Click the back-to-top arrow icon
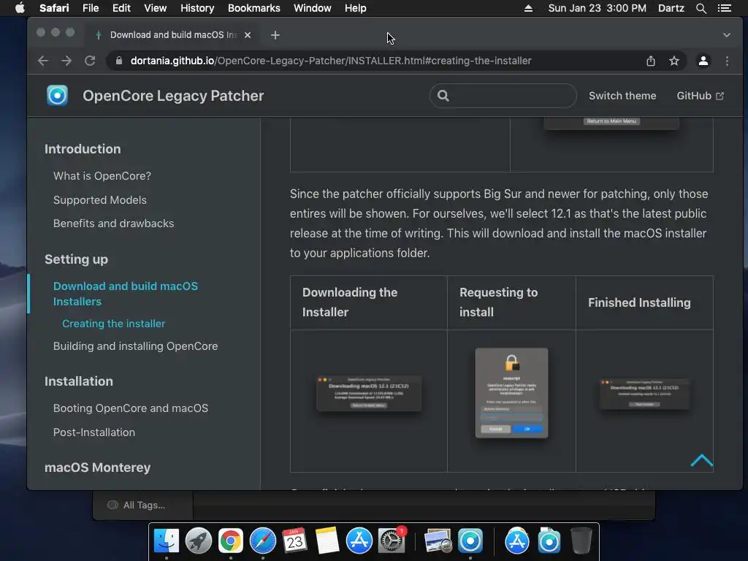Screen dimensions: 748x561 point(702,460)
